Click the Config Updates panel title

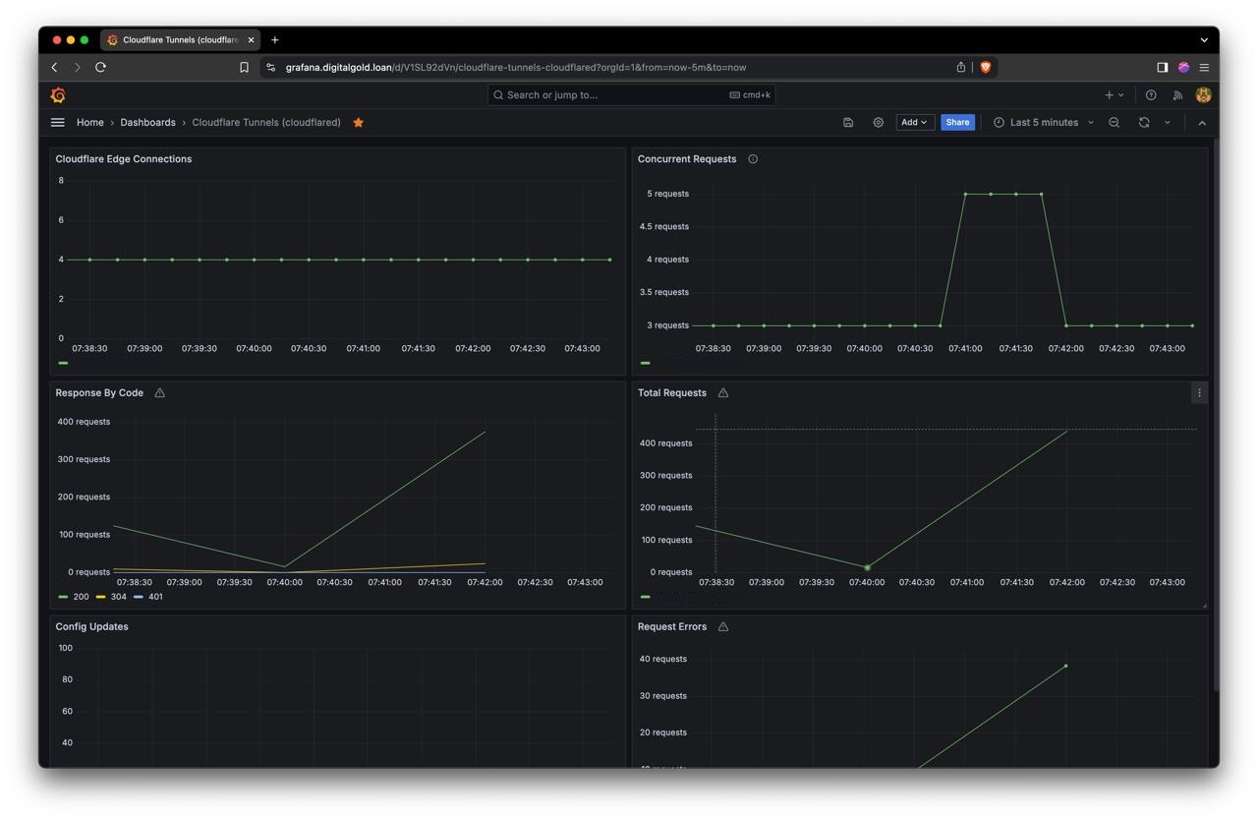(91, 627)
